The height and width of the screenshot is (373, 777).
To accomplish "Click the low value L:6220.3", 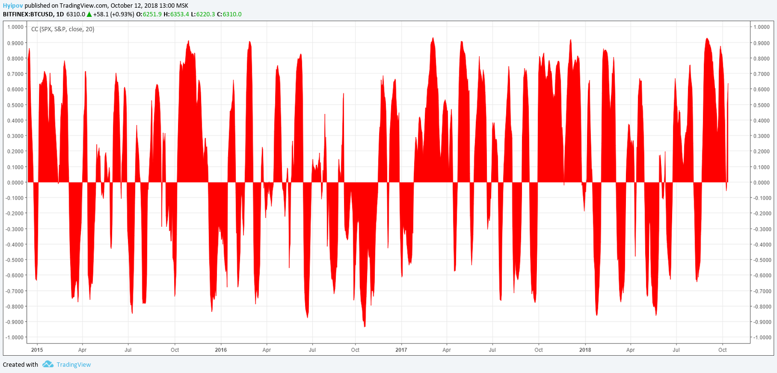I will pyautogui.click(x=203, y=14).
